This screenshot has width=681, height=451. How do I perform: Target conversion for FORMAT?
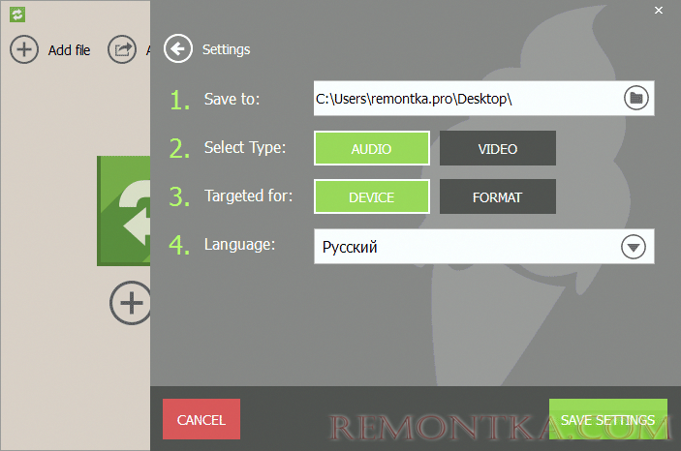pos(498,196)
